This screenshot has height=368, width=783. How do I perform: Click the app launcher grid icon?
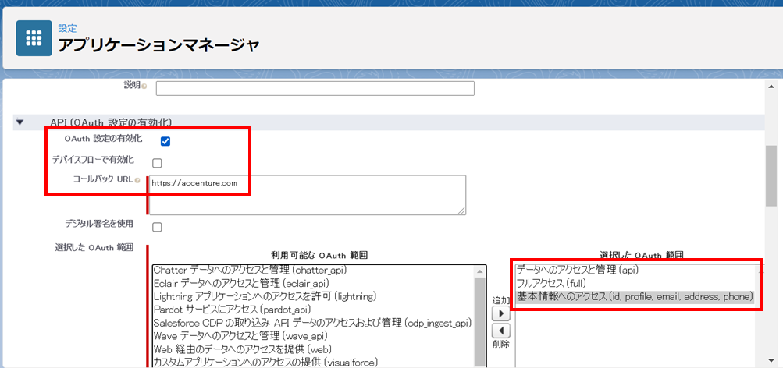(x=34, y=38)
